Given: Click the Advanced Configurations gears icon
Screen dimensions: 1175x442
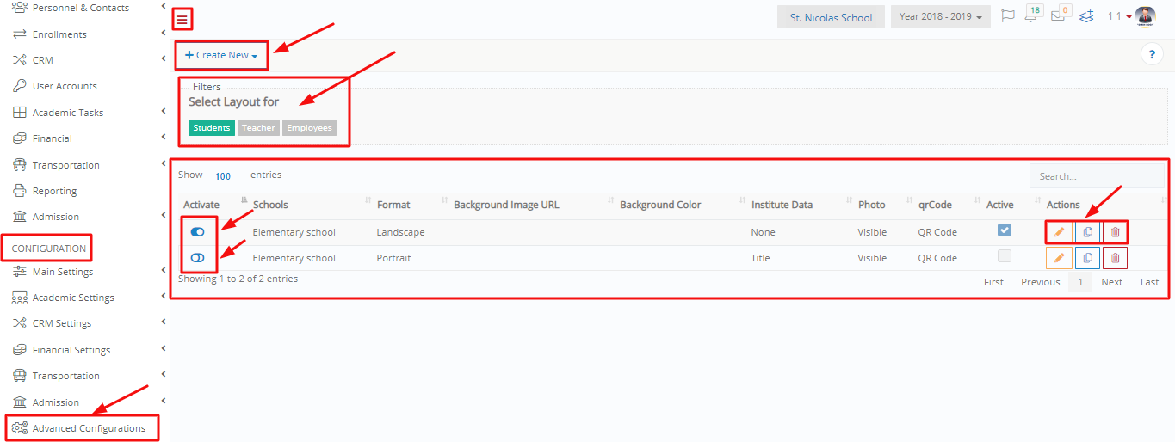Looking at the screenshot, I should 19,428.
